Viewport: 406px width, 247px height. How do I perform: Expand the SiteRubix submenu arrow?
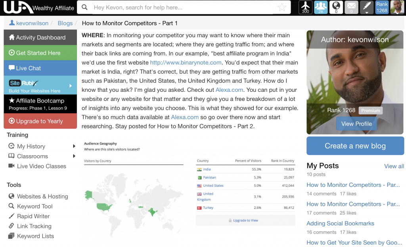pos(71,85)
